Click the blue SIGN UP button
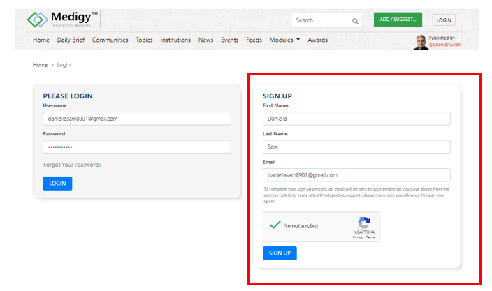The width and height of the screenshot is (492, 291). (280, 253)
